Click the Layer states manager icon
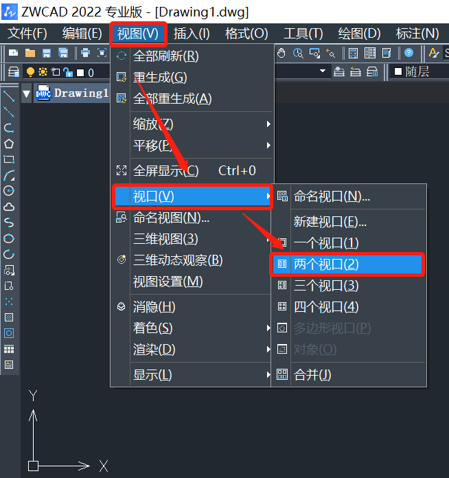This screenshot has height=478, width=449. (x=372, y=72)
